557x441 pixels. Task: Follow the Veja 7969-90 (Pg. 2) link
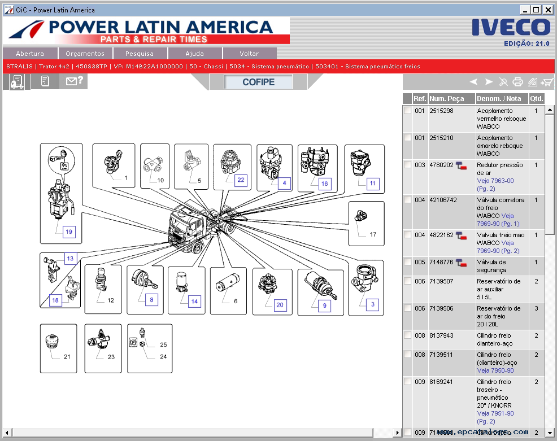click(498, 247)
